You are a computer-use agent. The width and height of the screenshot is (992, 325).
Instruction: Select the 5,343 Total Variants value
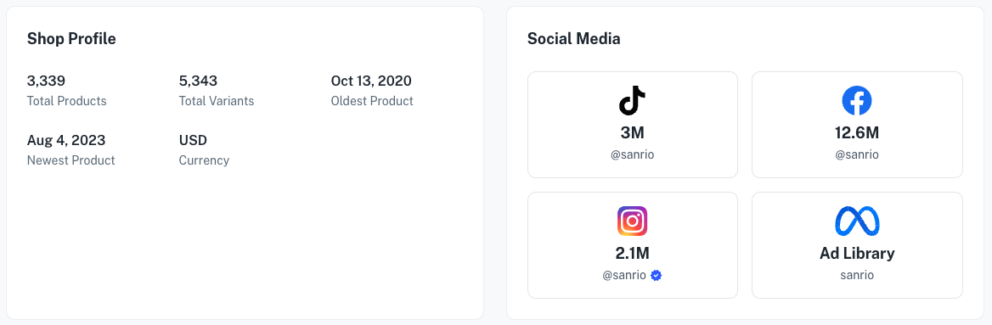[198, 81]
